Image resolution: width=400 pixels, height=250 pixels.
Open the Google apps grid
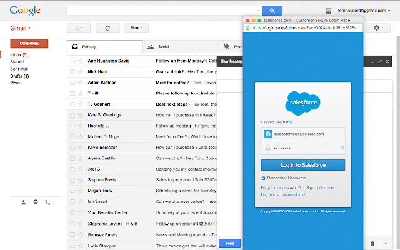(x=329, y=11)
